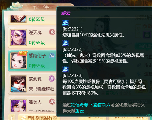This screenshot has height=120, width=152.
Task: Click the 鬼 faction badge beside 祭剑魂
Action: point(52,79)
